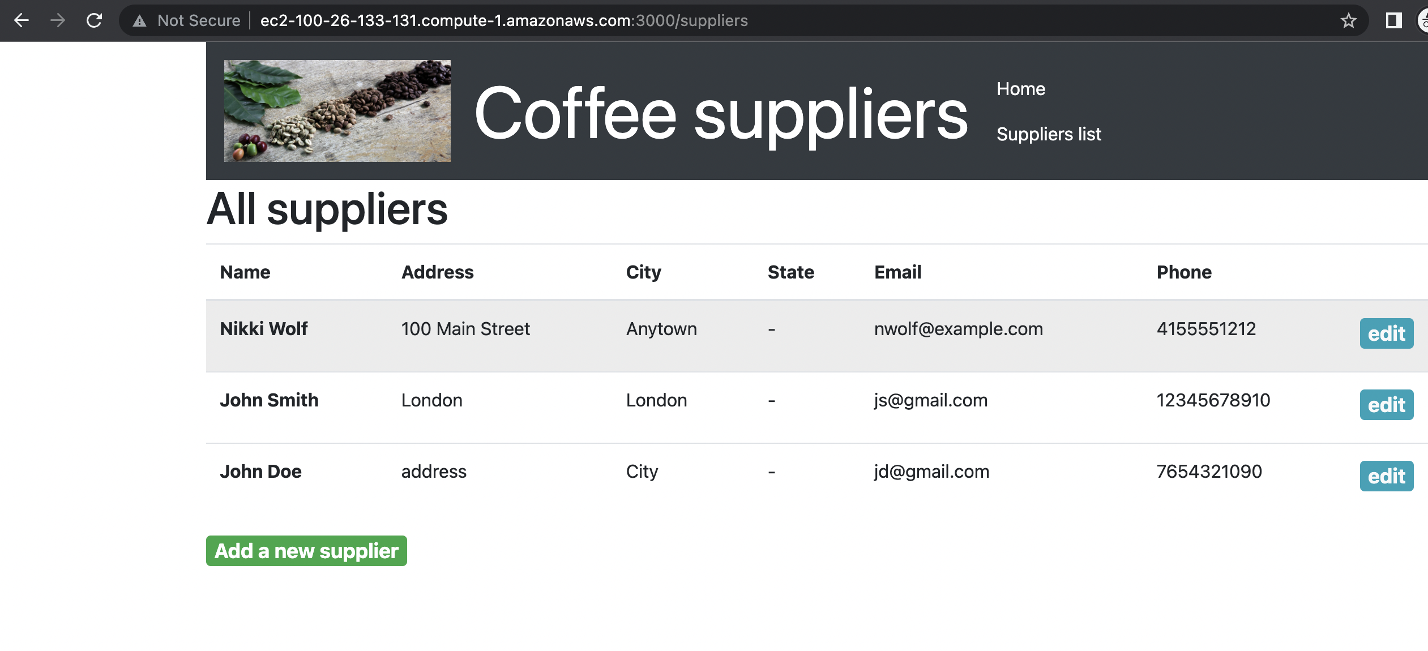The image size is (1428, 651).
Task: Open the Home navigation link
Action: (1020, 89)
